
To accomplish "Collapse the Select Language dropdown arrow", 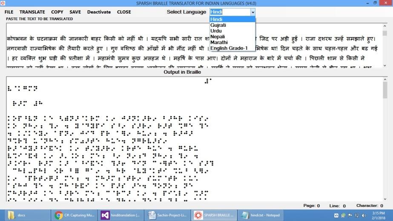I will coord(252,12).
